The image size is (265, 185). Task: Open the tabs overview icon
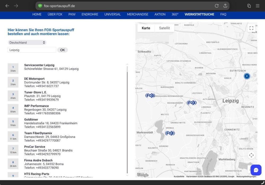coord(249,6)
